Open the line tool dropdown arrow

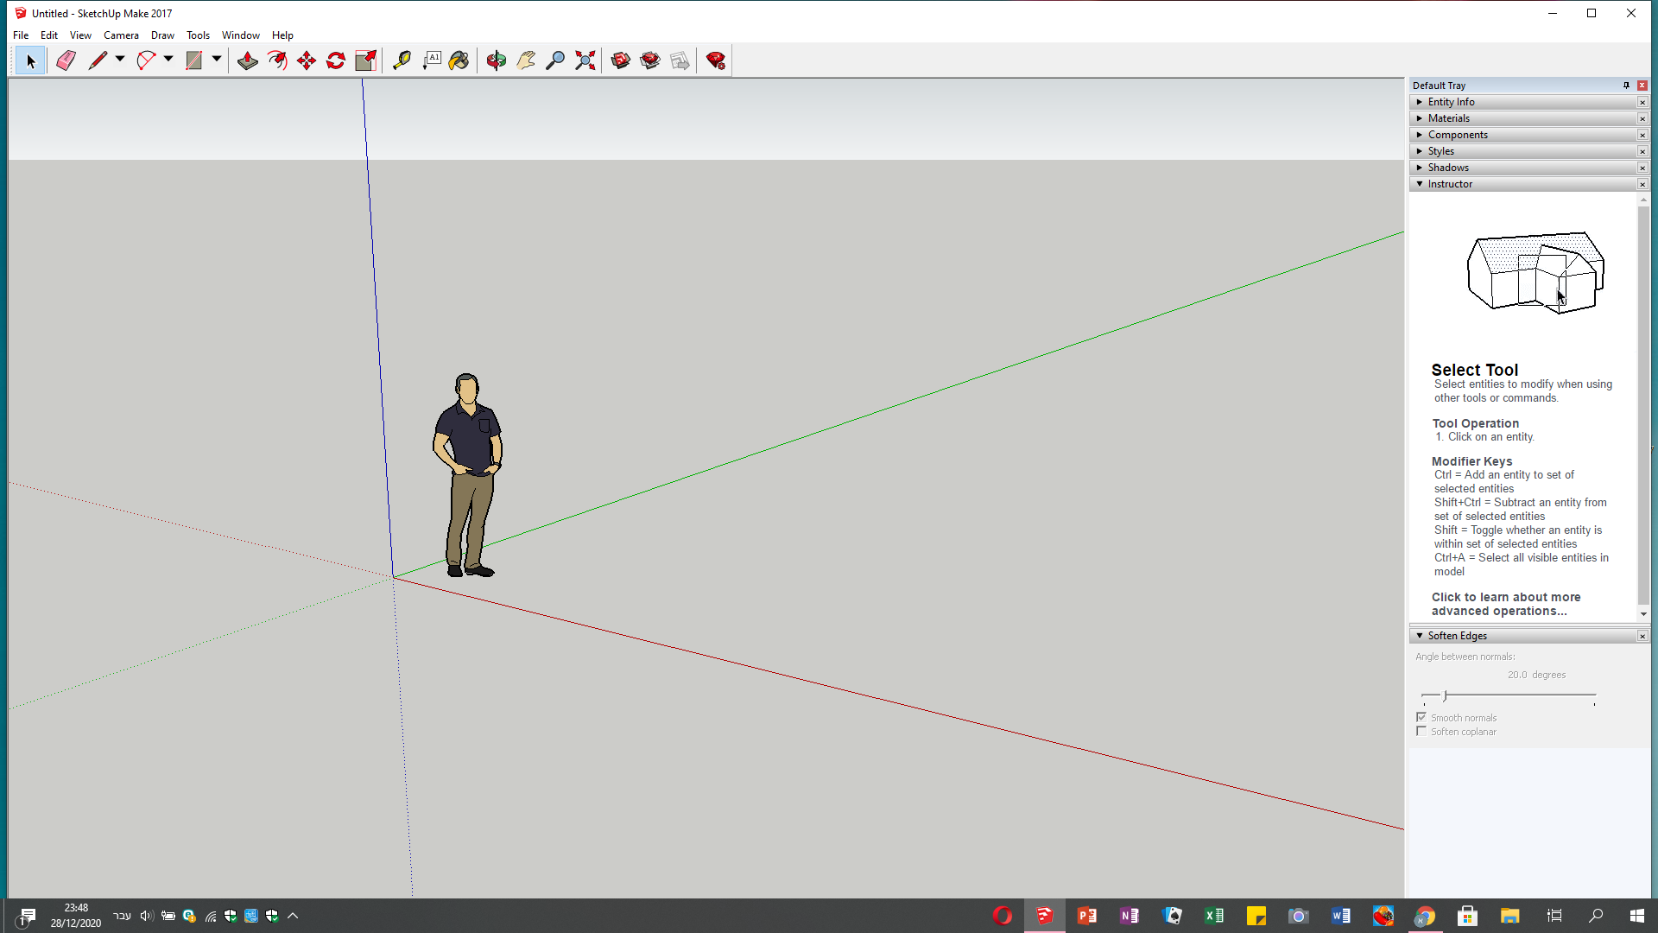(120, 60)
